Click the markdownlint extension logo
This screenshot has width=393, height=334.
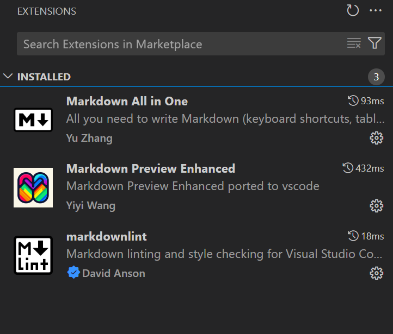33,255
